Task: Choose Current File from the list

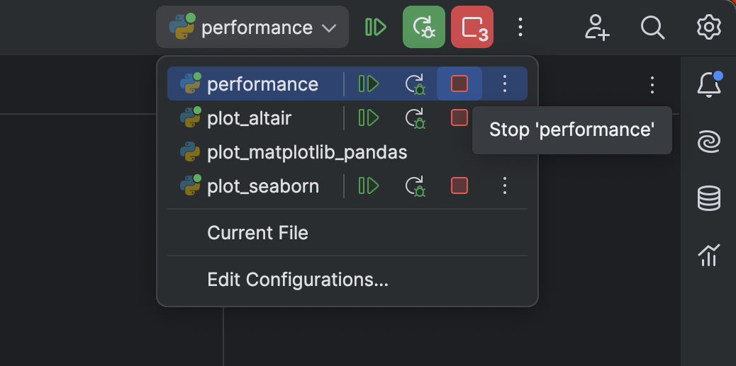Action: 257,233
